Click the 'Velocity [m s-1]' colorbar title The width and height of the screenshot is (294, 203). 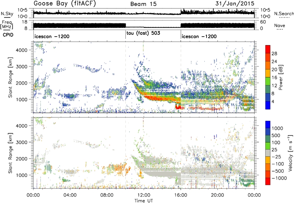tap(290, 153)
